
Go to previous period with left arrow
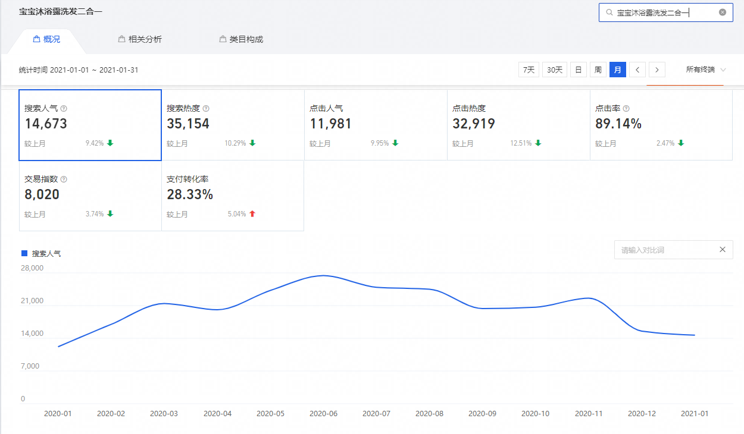pyautogui.click(x=637, y=70)
